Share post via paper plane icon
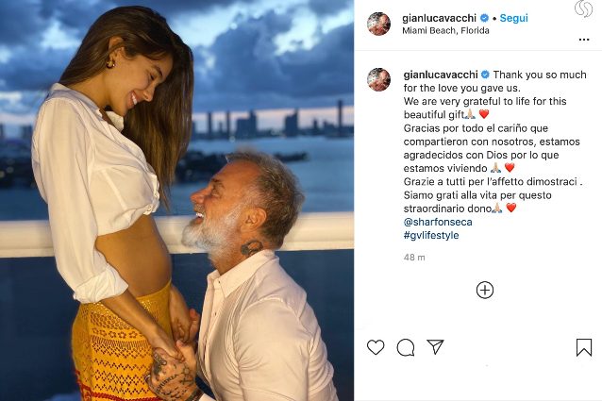Viewport: 602px width, 401px height. 435,347
